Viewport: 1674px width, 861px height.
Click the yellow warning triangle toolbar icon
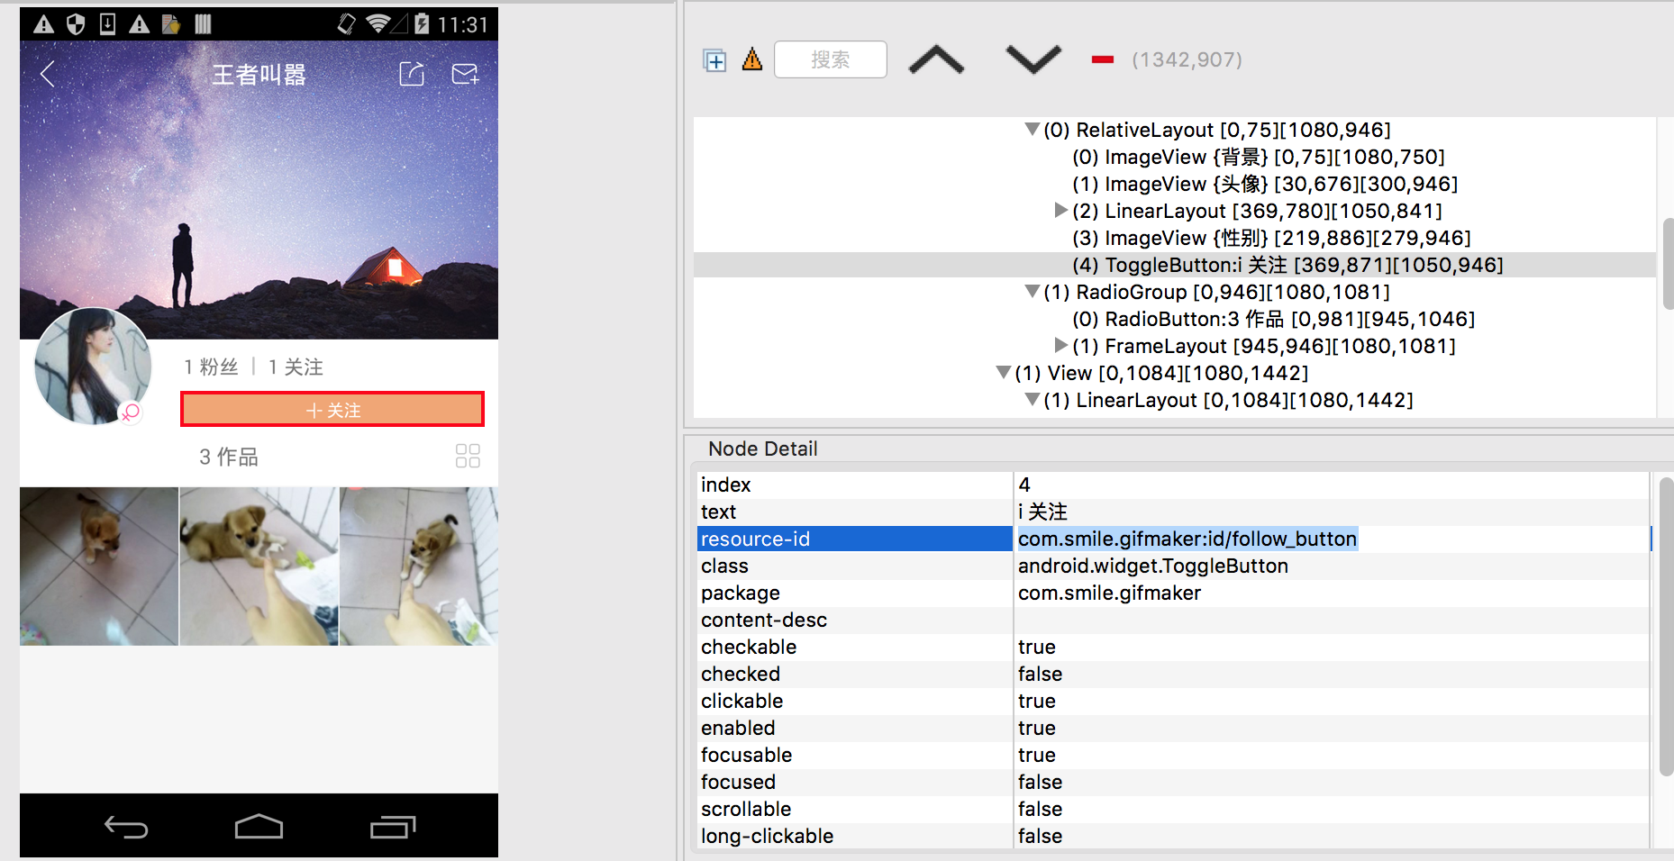pos(752,59)
